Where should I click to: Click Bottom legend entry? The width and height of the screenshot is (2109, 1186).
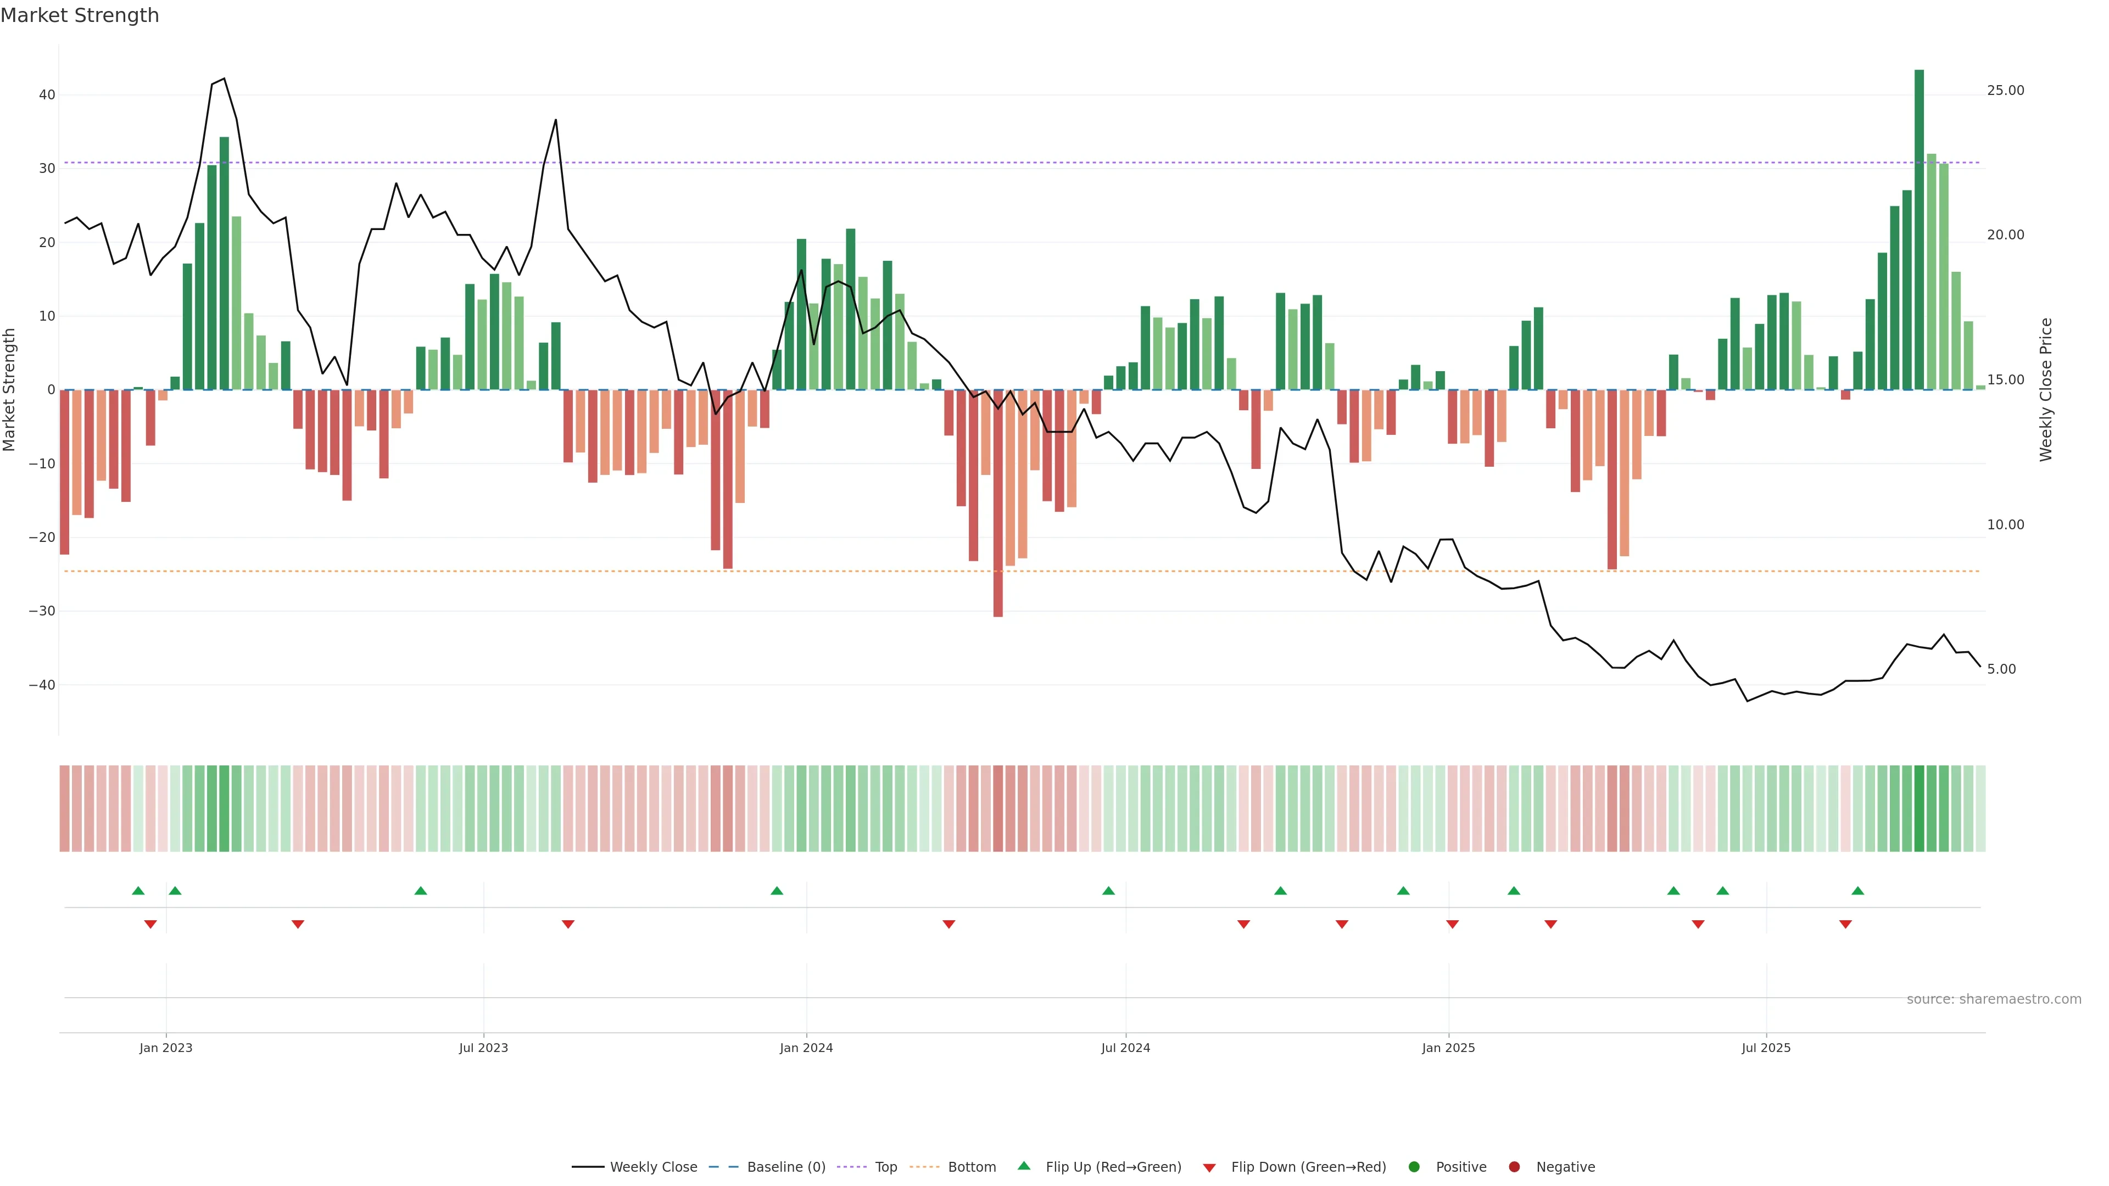pyautogui.click(x=971, y=1167)
